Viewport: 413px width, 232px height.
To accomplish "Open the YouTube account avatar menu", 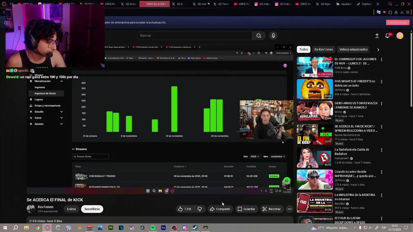I will [x=400, y=36].
